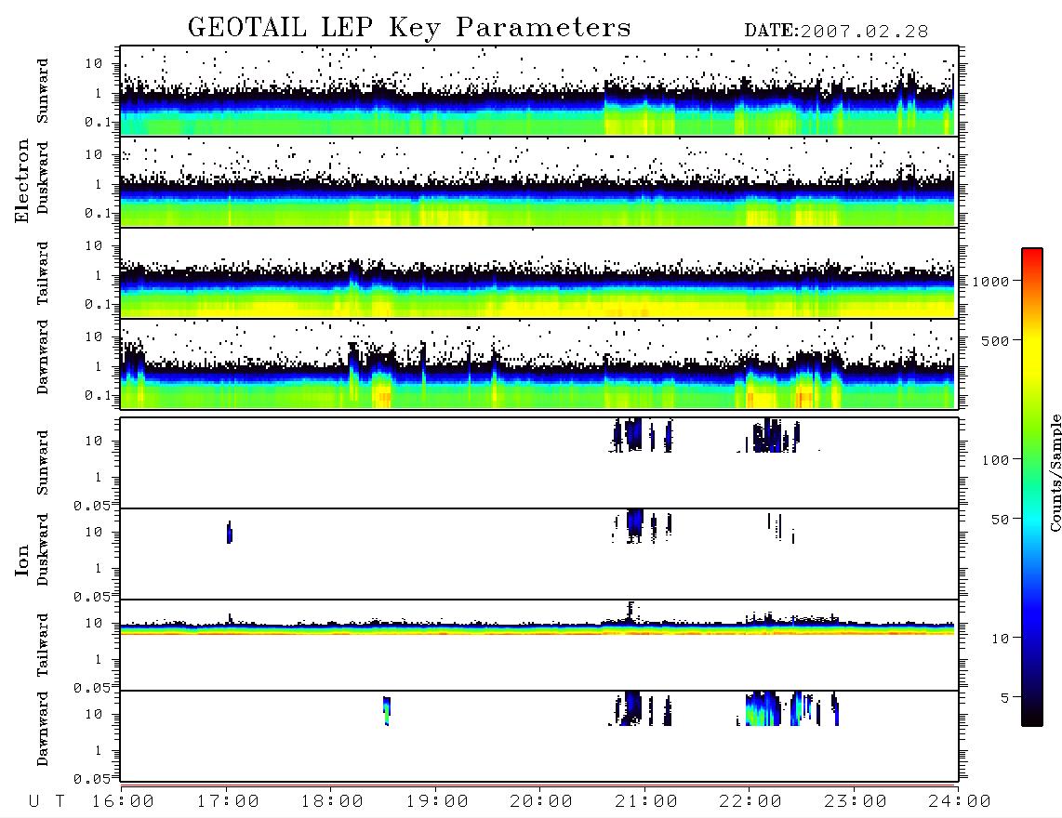Click the 'Duskward' label of the Ion group
The image size is (1062, 818).
43,550
